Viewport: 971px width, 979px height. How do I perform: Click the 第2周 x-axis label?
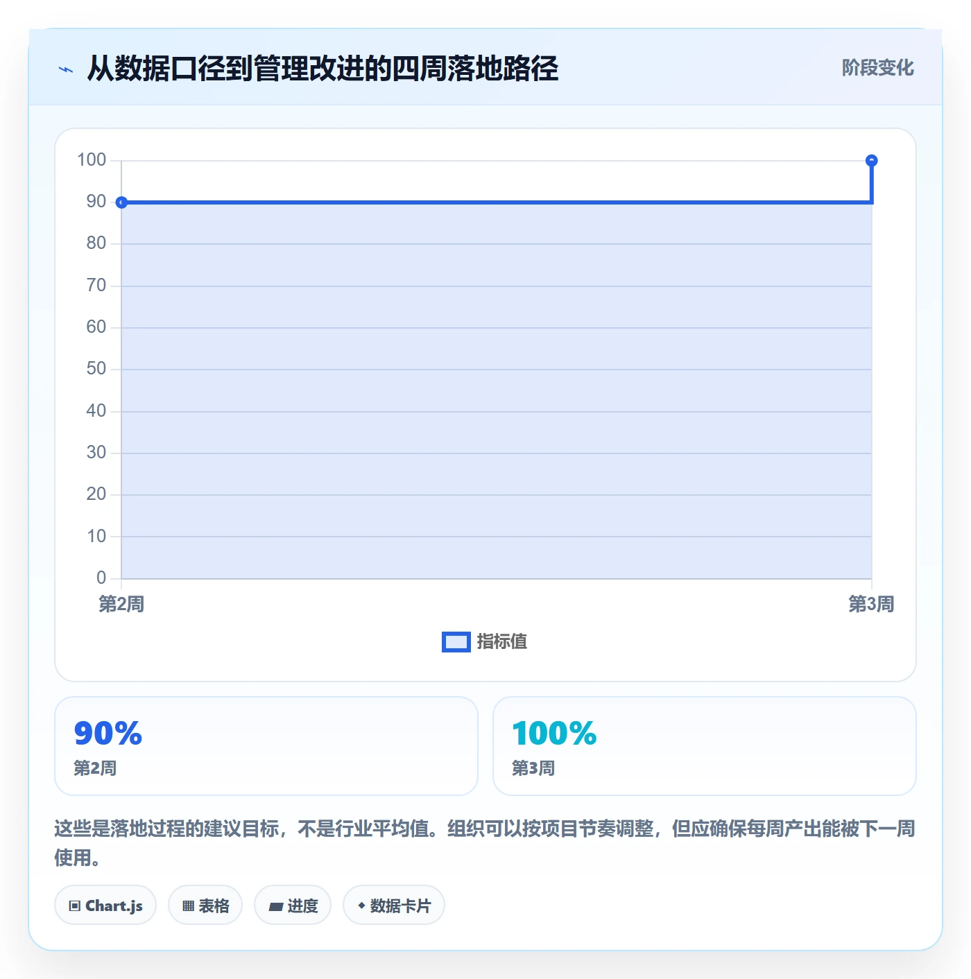[121, 604]
